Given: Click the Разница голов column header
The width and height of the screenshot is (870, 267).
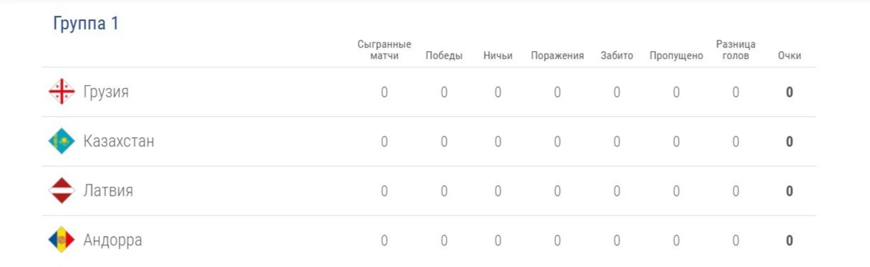Looking at the screenshot, I should click(736, 50).
